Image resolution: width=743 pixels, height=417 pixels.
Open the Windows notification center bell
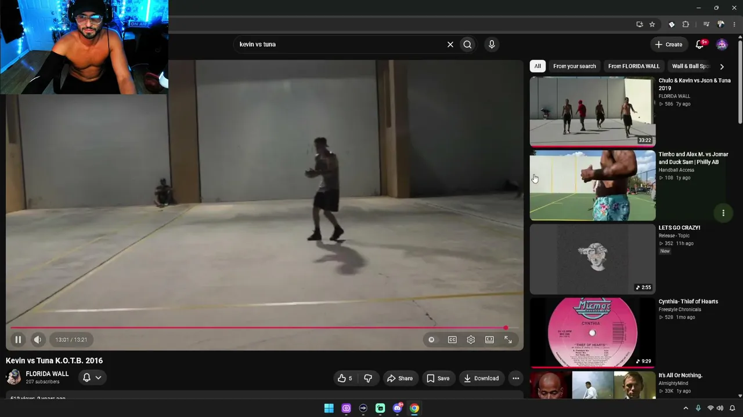pyautogui.click(x=732, y=408)
